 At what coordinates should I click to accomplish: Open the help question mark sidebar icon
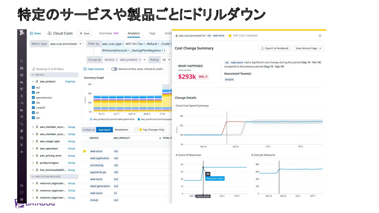pyautogui.click(x=22, y=199)
